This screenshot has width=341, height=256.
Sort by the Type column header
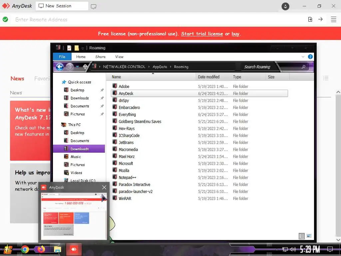[248, 77]
